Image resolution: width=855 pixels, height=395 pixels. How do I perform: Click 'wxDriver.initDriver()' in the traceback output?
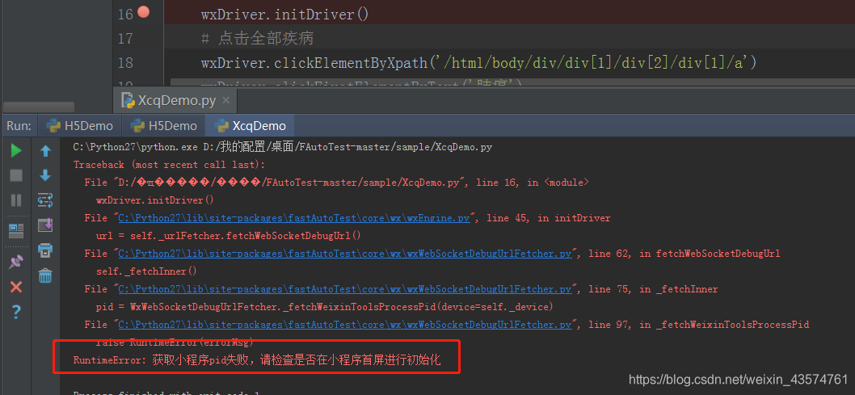tap(155, 200)
